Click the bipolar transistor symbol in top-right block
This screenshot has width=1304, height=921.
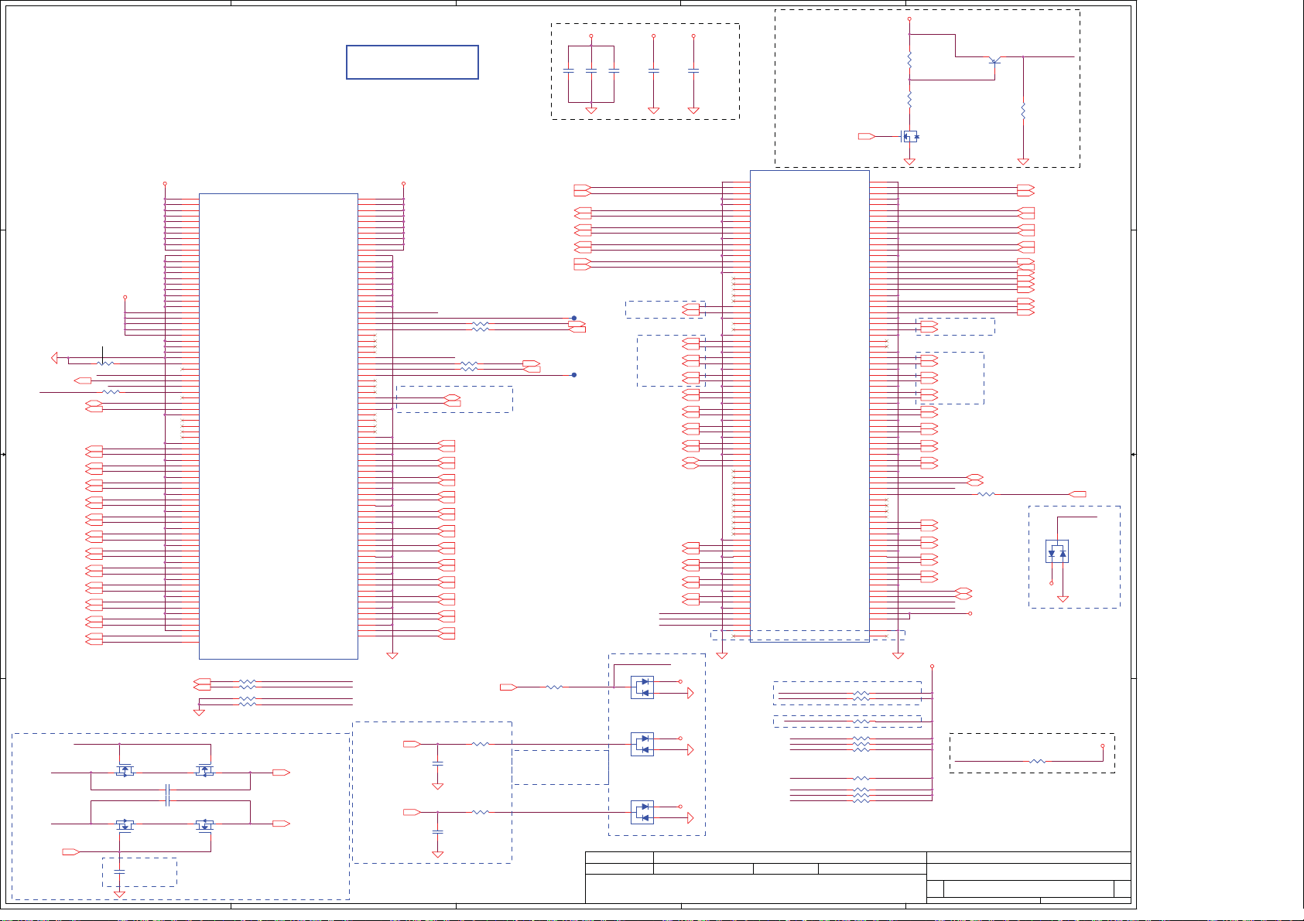coord(995,61)
